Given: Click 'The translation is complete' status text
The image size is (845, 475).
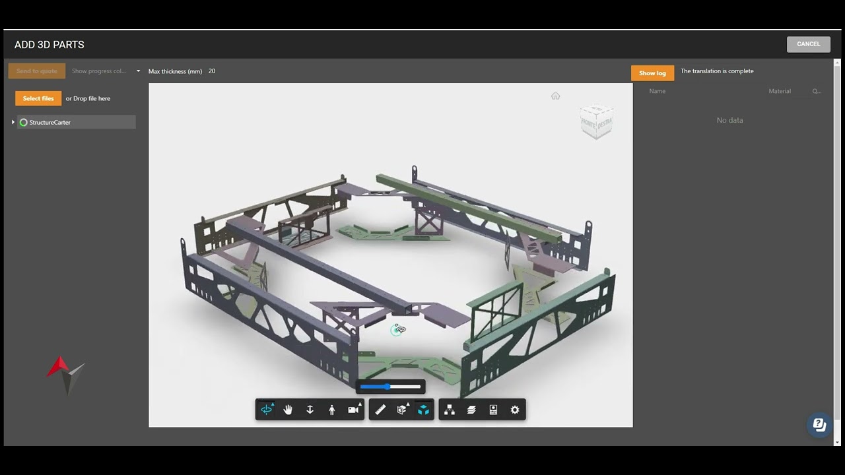Looking at the screenshot, I should (x=717, y=71).
